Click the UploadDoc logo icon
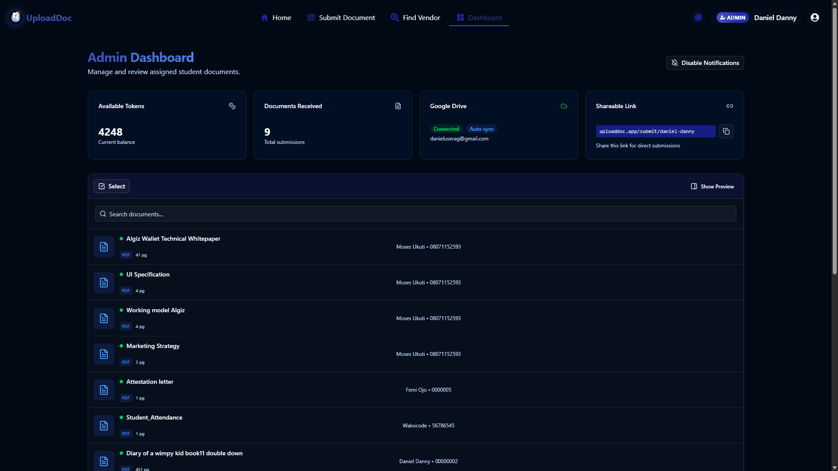The height and width of the screenshot is (471, 838). (16, 17)
